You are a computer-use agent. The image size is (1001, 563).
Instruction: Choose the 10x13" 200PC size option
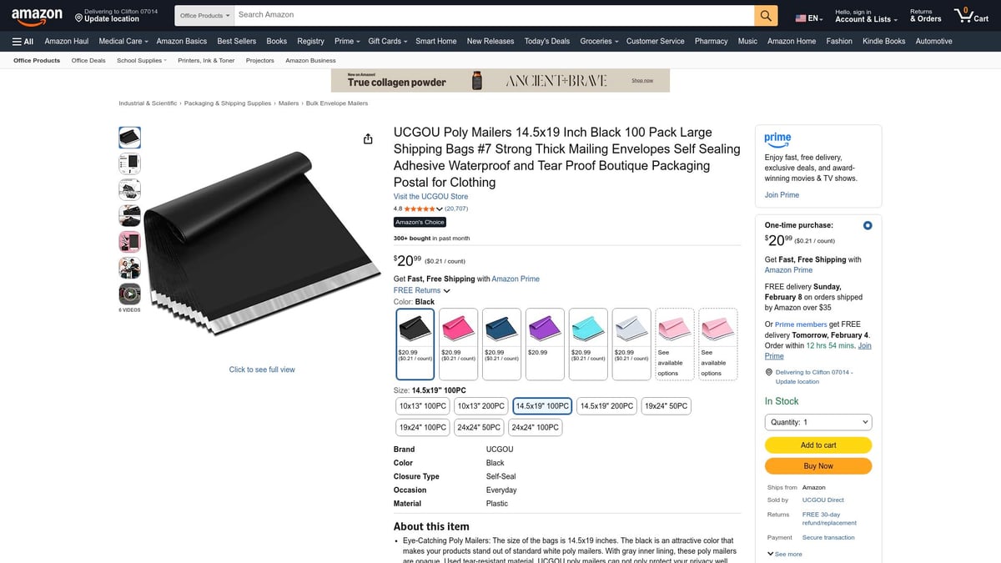point(480,405)
